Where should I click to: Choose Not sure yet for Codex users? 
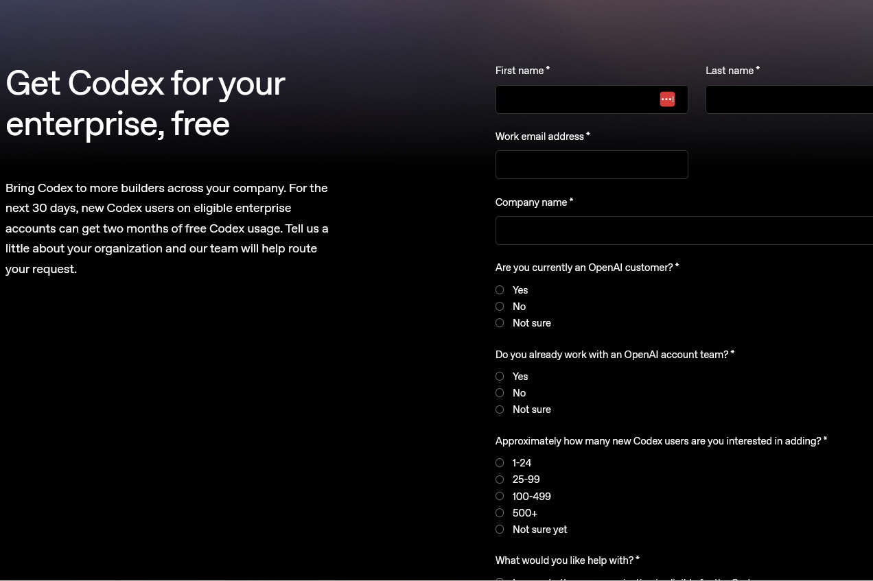click(x=500, y=530)
